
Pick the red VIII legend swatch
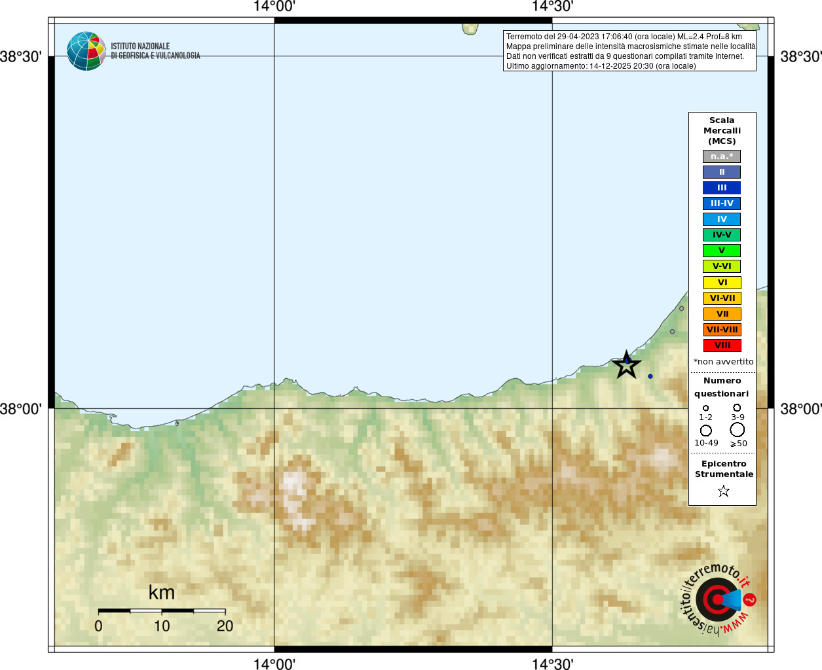(x=722, y=345)
